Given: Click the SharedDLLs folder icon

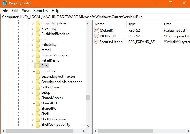Looking at the screenshot, I should pyautogui.click(x=37, y=103).
